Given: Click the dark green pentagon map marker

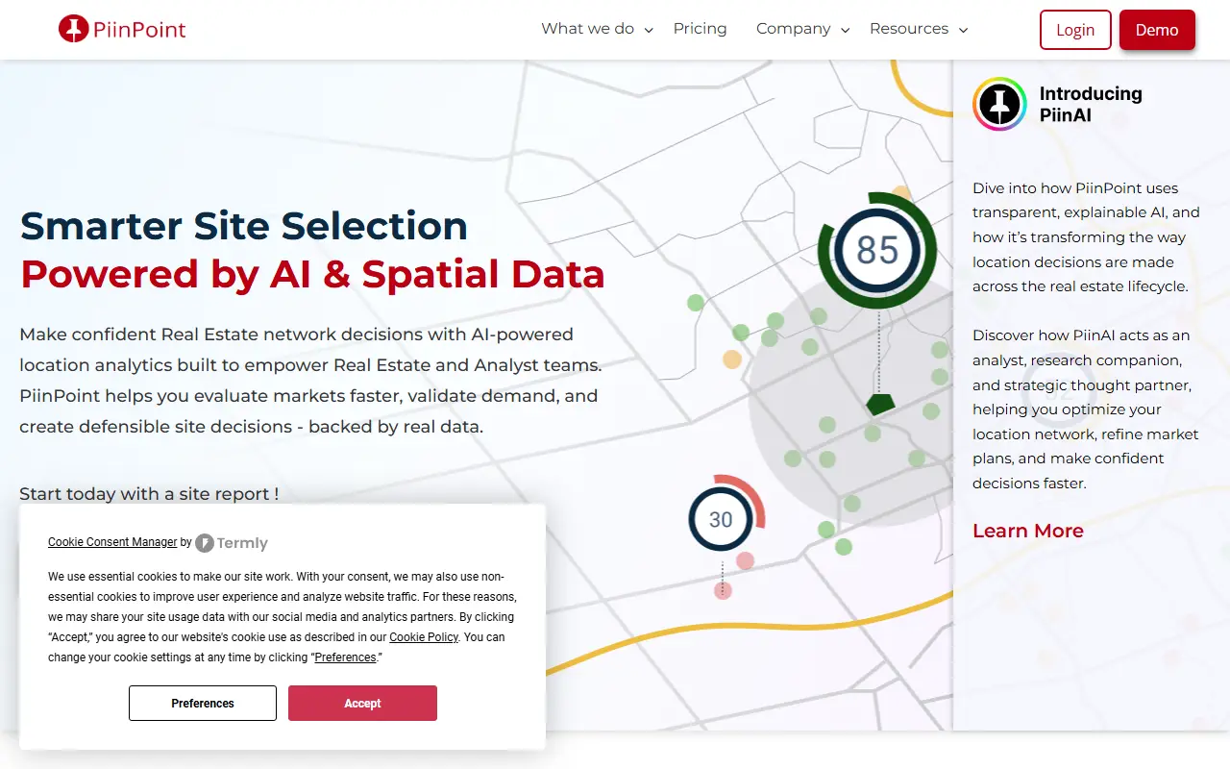Looking at the screenshot, I should point(879,404).
